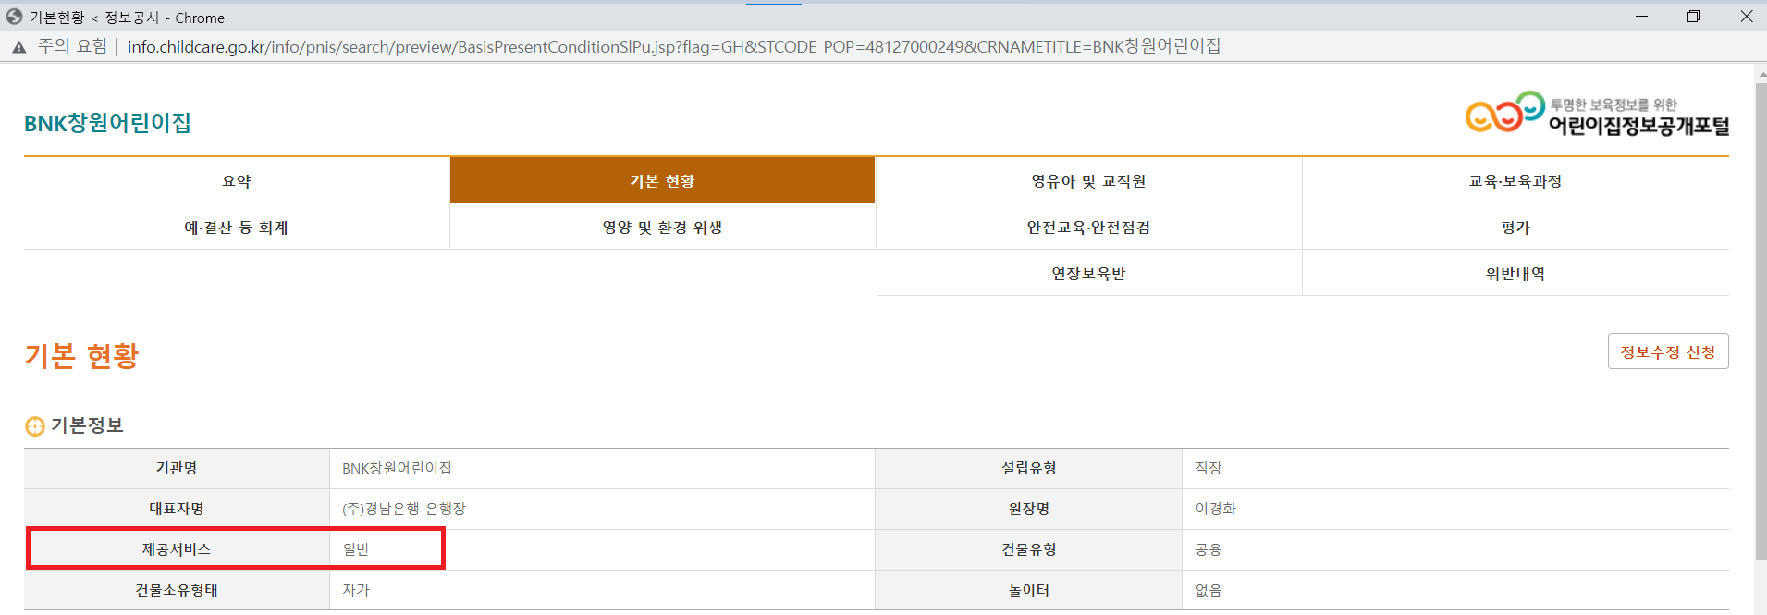The width and height of the screenshot is (1767, 615).
Task: Click the 기본 현황 section heading
Action: [81, 356]
